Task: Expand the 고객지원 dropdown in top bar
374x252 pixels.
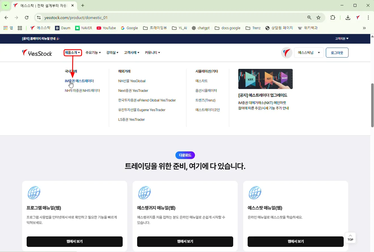Action: click(x=342, y=39)
